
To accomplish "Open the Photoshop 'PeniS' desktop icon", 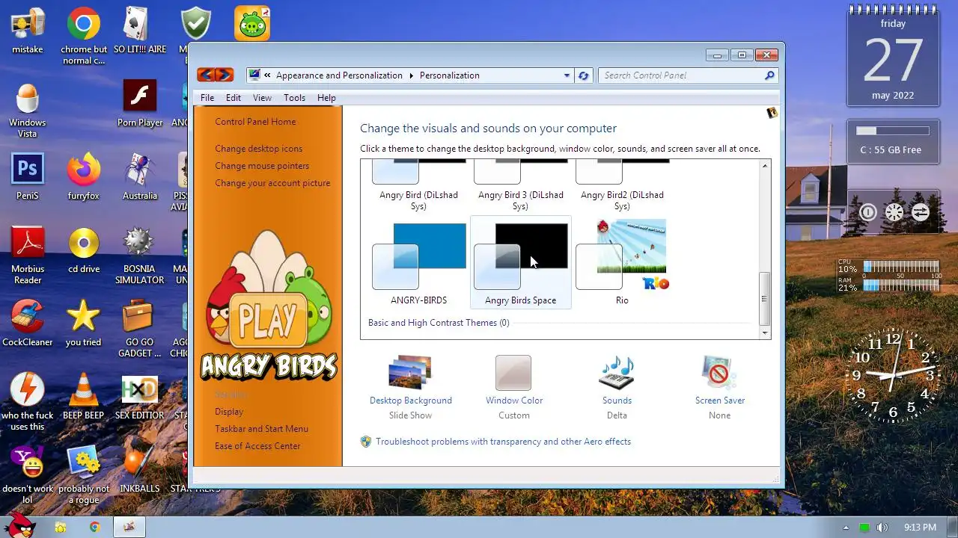I will click(28, 177).
